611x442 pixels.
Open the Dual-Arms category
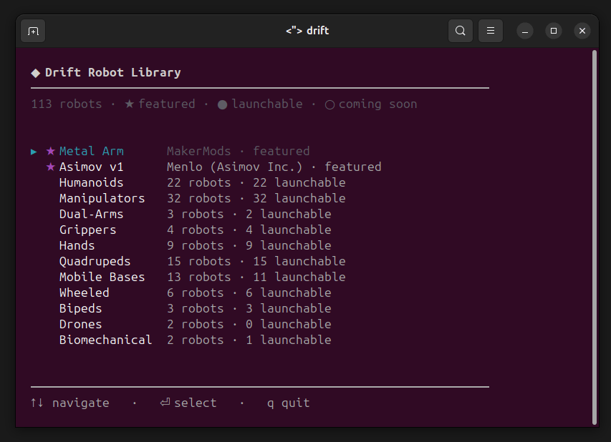tap(91, 214)
